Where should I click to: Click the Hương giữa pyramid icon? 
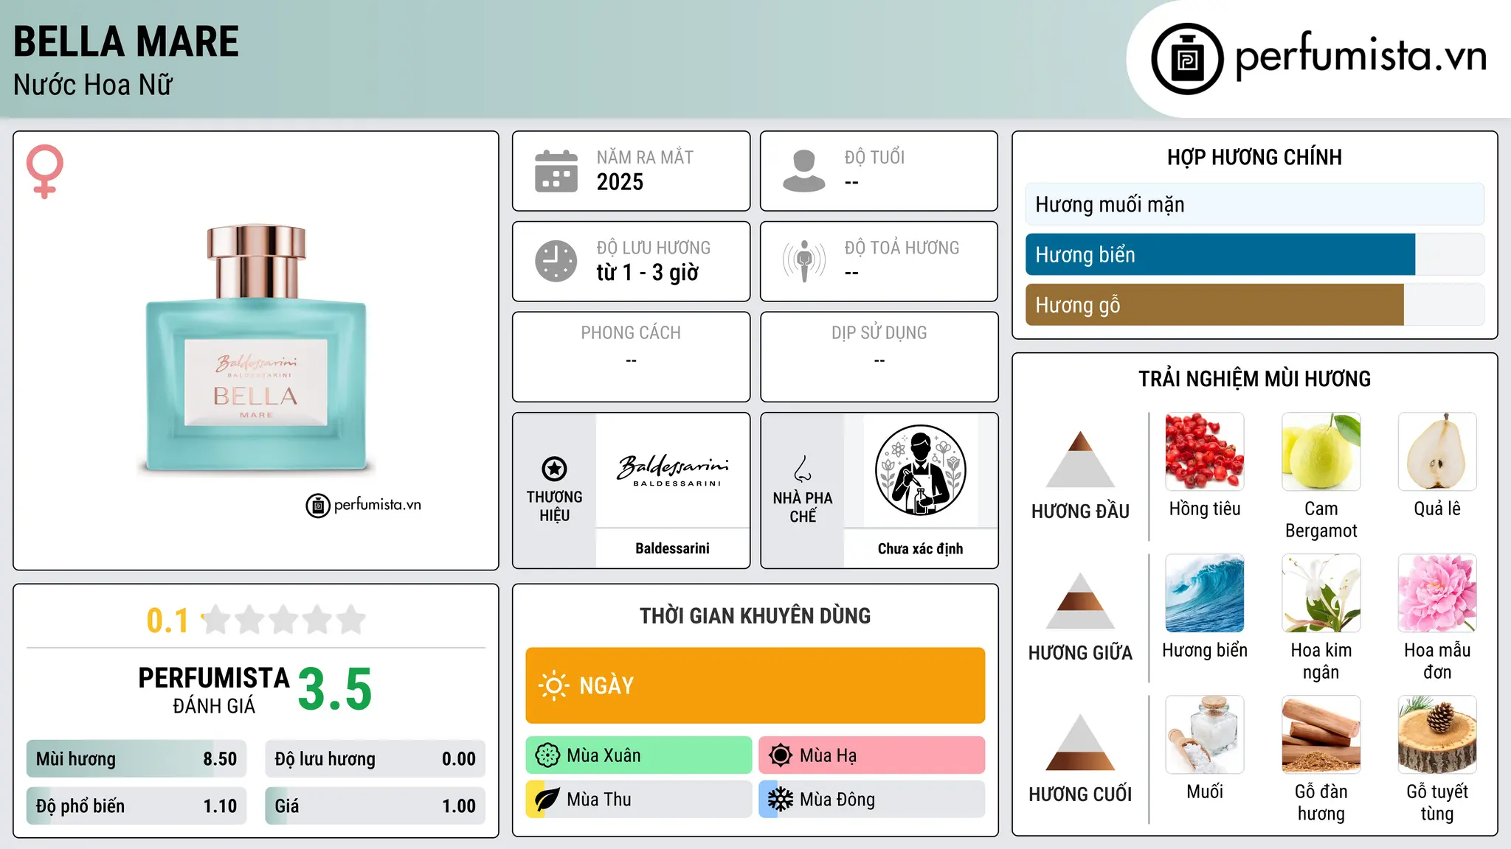(x=1080, y=601)
